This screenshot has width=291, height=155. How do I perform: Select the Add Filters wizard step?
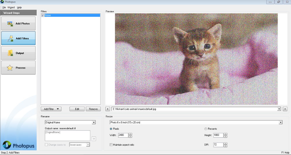click(18, 38)
